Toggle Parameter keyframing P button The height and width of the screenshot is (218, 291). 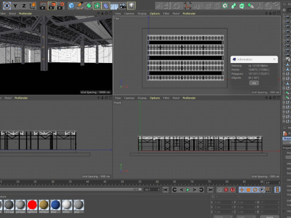[262, 190]
